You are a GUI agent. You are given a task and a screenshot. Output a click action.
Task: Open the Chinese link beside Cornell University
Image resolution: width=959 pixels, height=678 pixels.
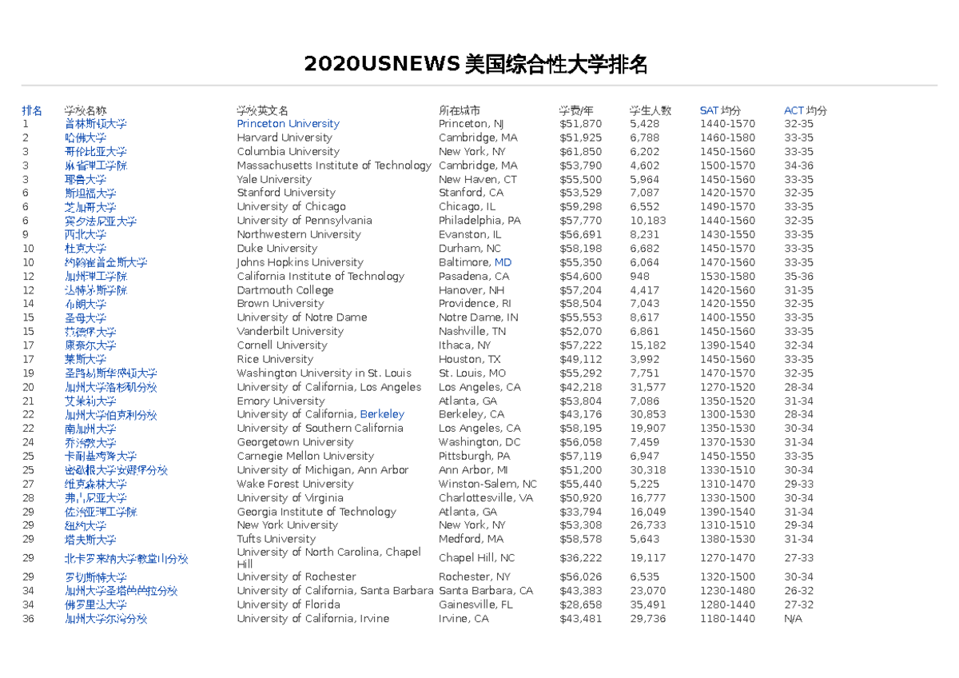coord(90,345)
